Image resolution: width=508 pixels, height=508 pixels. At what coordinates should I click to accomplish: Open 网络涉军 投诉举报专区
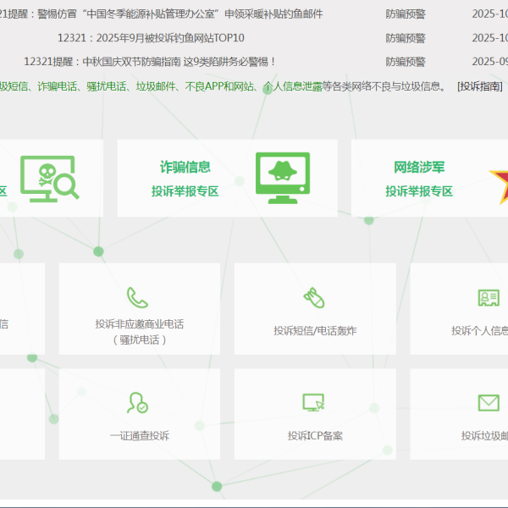pyautogui.click(x=419, y=179)
